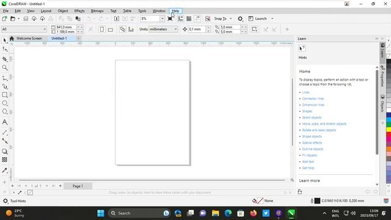Screen dimensions: 391x220
Task: Expand the Launch dropdown arrow
Action: pos(272,19)
